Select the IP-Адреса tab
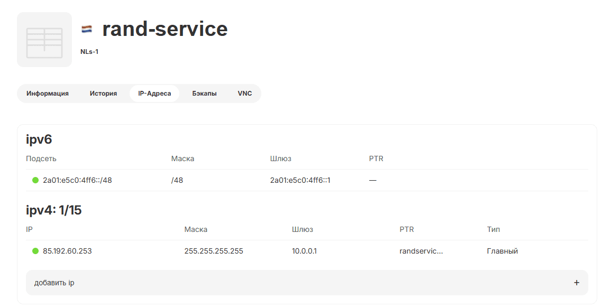Viewport: 611px width, 308px height. pos(154,94)
